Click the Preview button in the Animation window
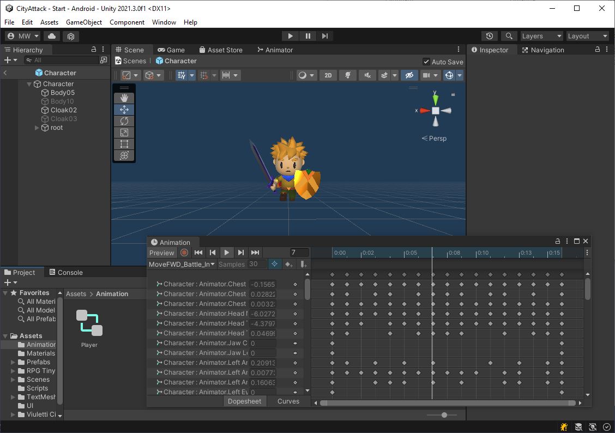 click(x=161, y=252)
